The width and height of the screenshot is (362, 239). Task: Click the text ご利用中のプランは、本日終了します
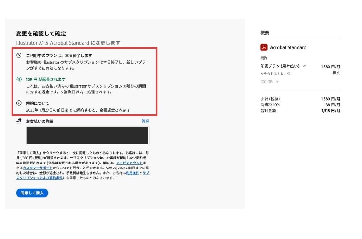pos(59,55)
